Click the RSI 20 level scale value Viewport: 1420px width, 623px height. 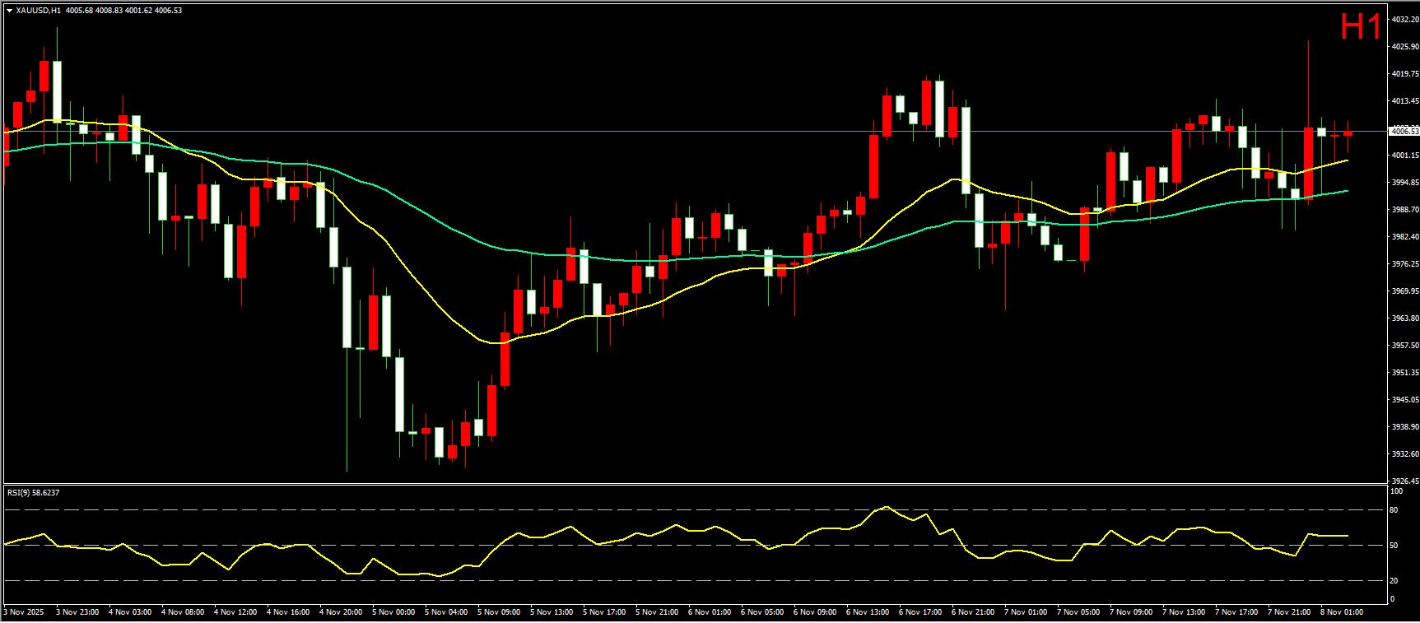point(1394,580)
